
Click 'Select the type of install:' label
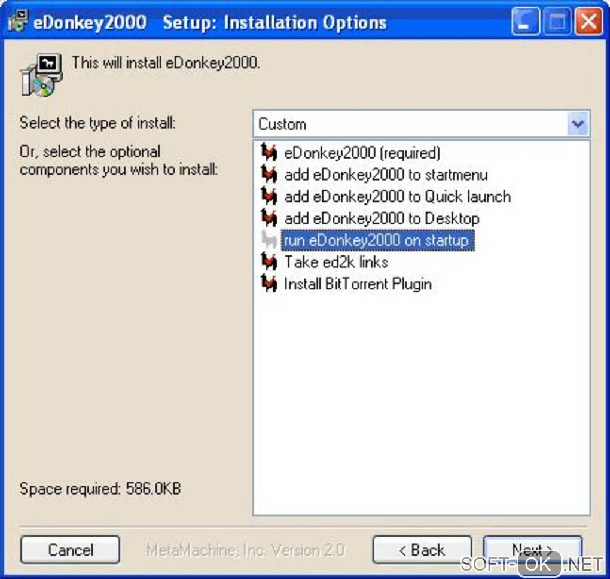pos(97,123)
